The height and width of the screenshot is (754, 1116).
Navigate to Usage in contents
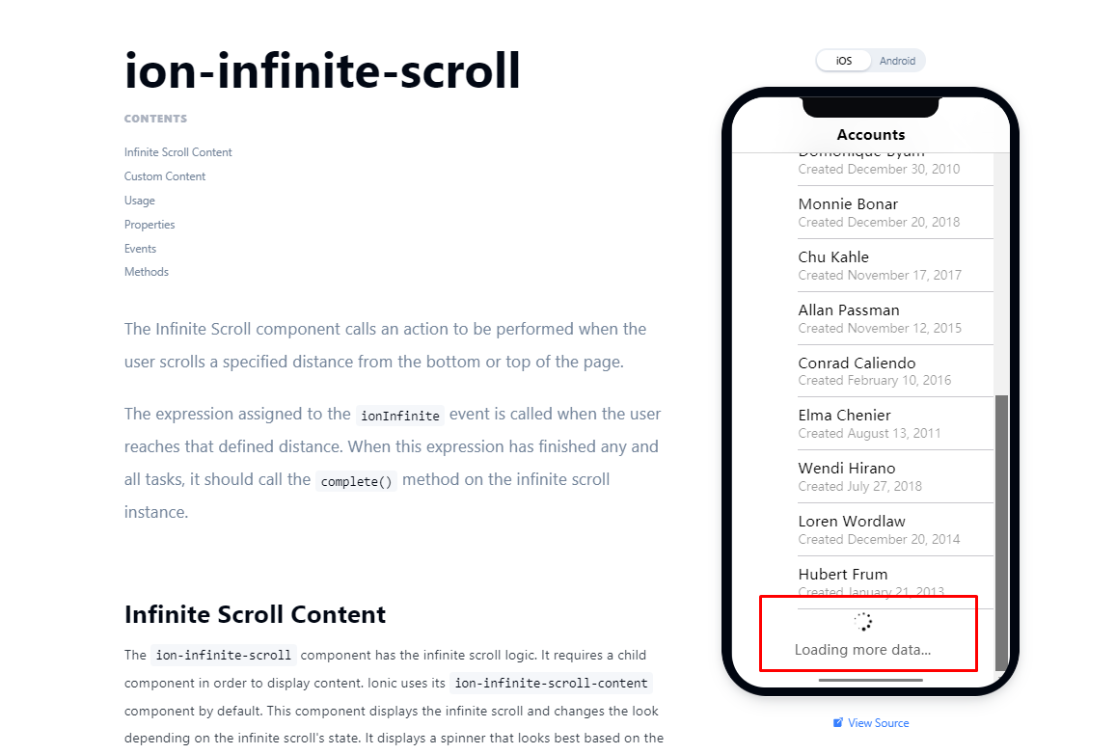tap(140, 201)
